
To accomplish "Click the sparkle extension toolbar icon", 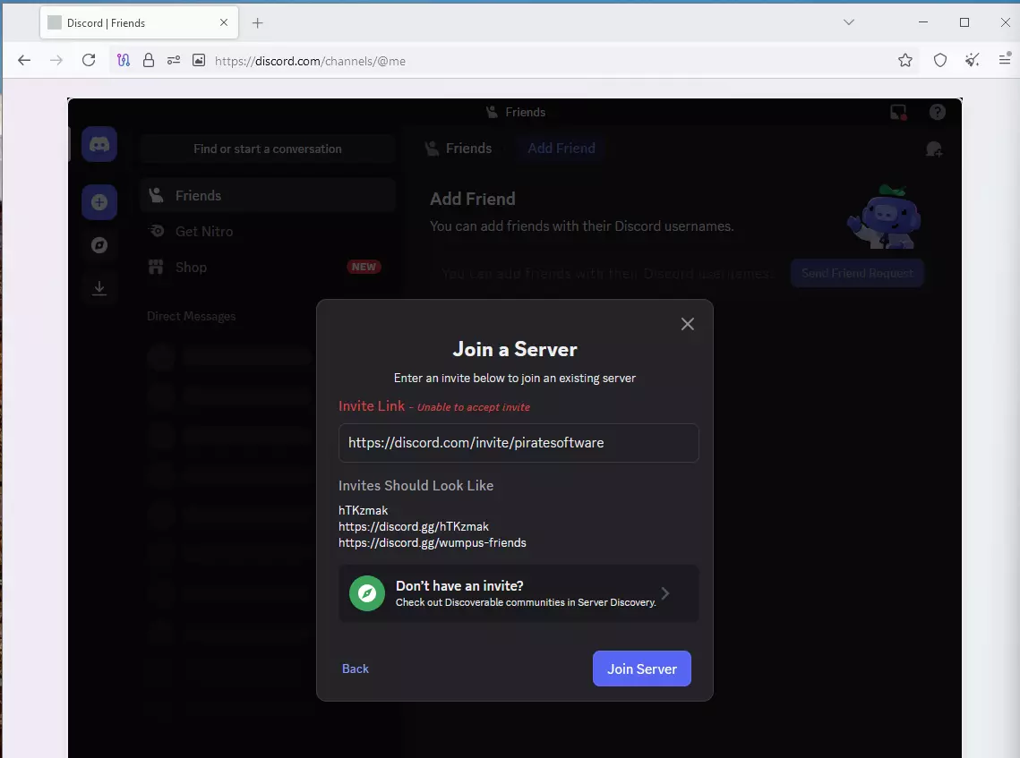I will [x=972, y=61].
